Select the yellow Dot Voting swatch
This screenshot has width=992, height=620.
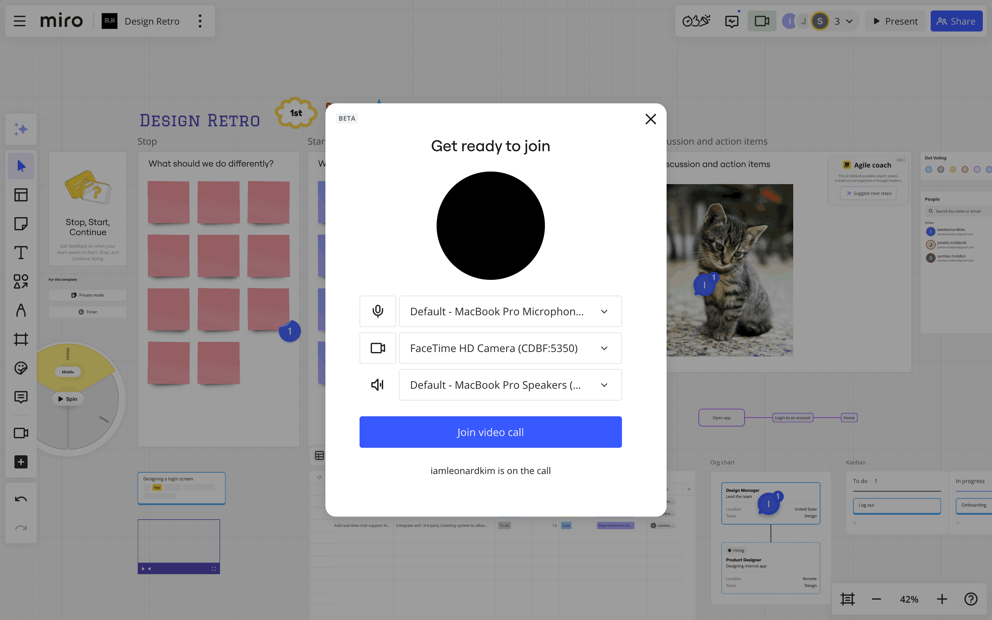pos(953,169)
